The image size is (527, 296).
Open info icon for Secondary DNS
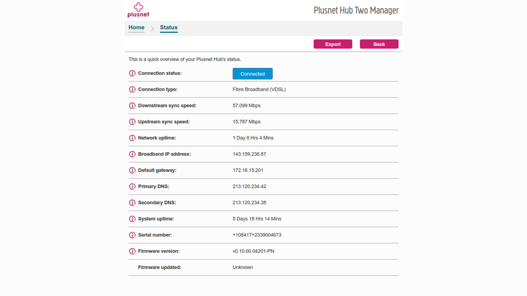(x=132, y=203)
